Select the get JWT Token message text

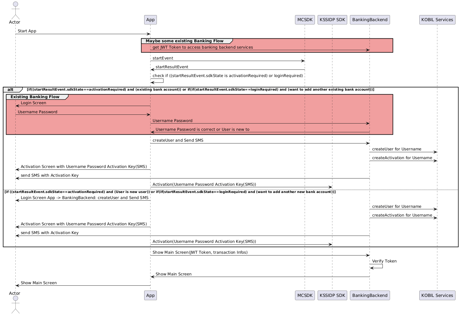[202, 47]
